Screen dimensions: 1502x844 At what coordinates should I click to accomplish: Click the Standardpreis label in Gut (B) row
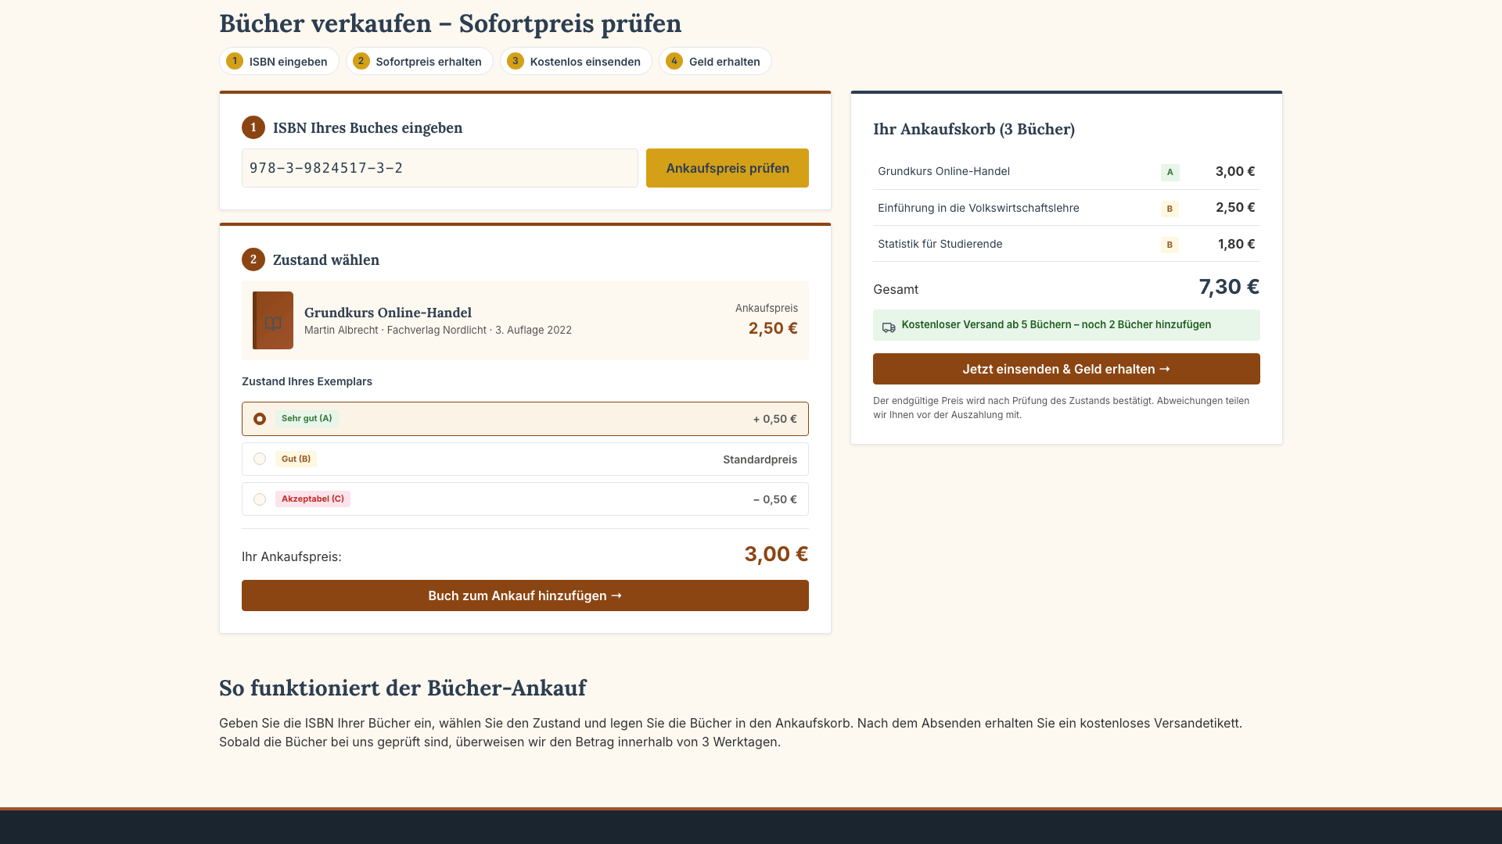pos(760,460)
